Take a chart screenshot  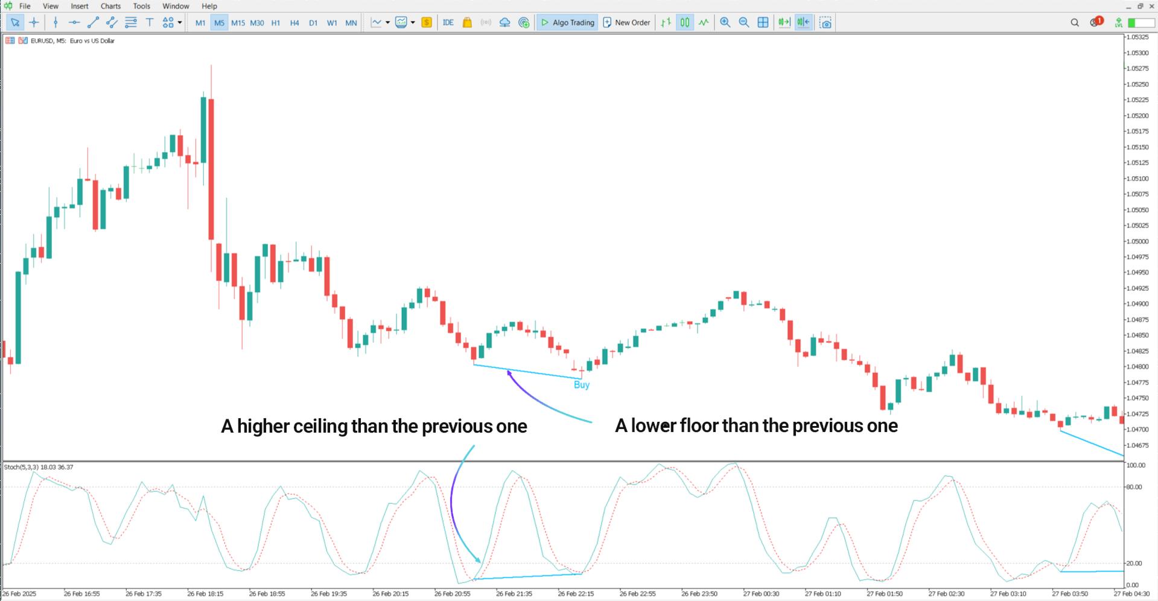click(x=826, y=22)
